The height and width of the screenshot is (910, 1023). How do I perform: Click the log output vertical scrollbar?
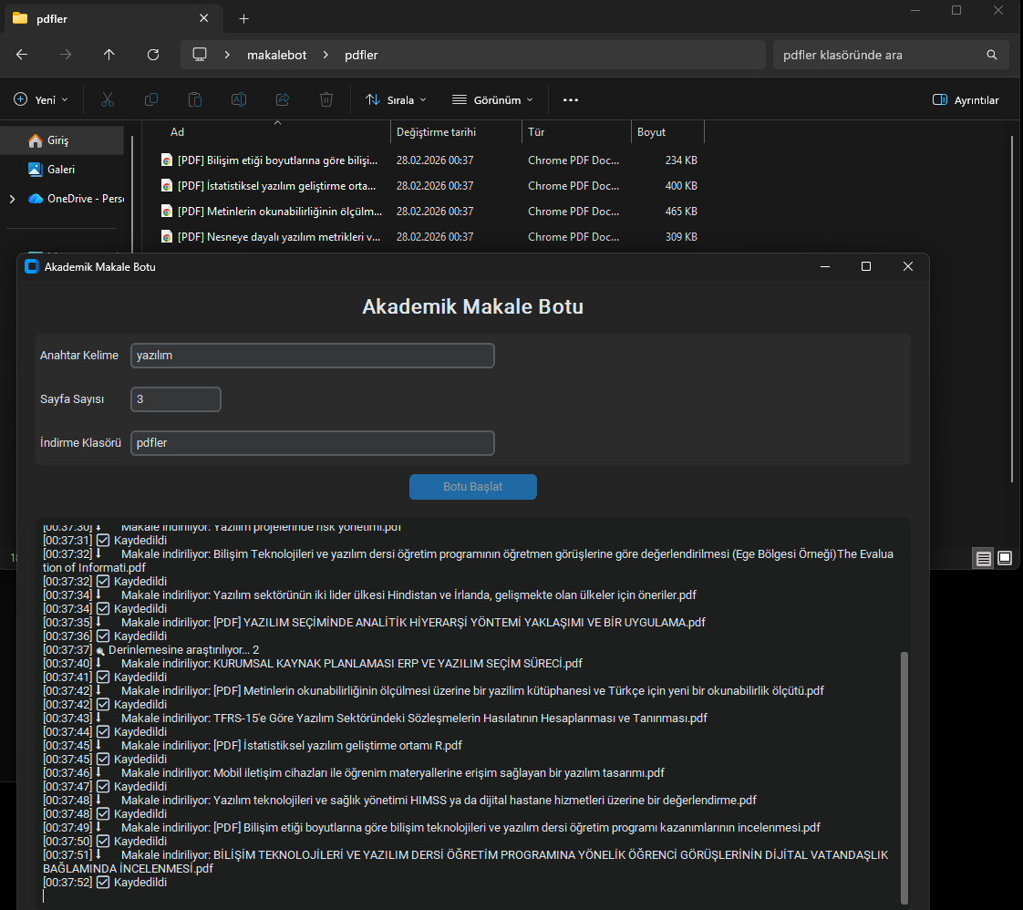click(x=904, y=775)
